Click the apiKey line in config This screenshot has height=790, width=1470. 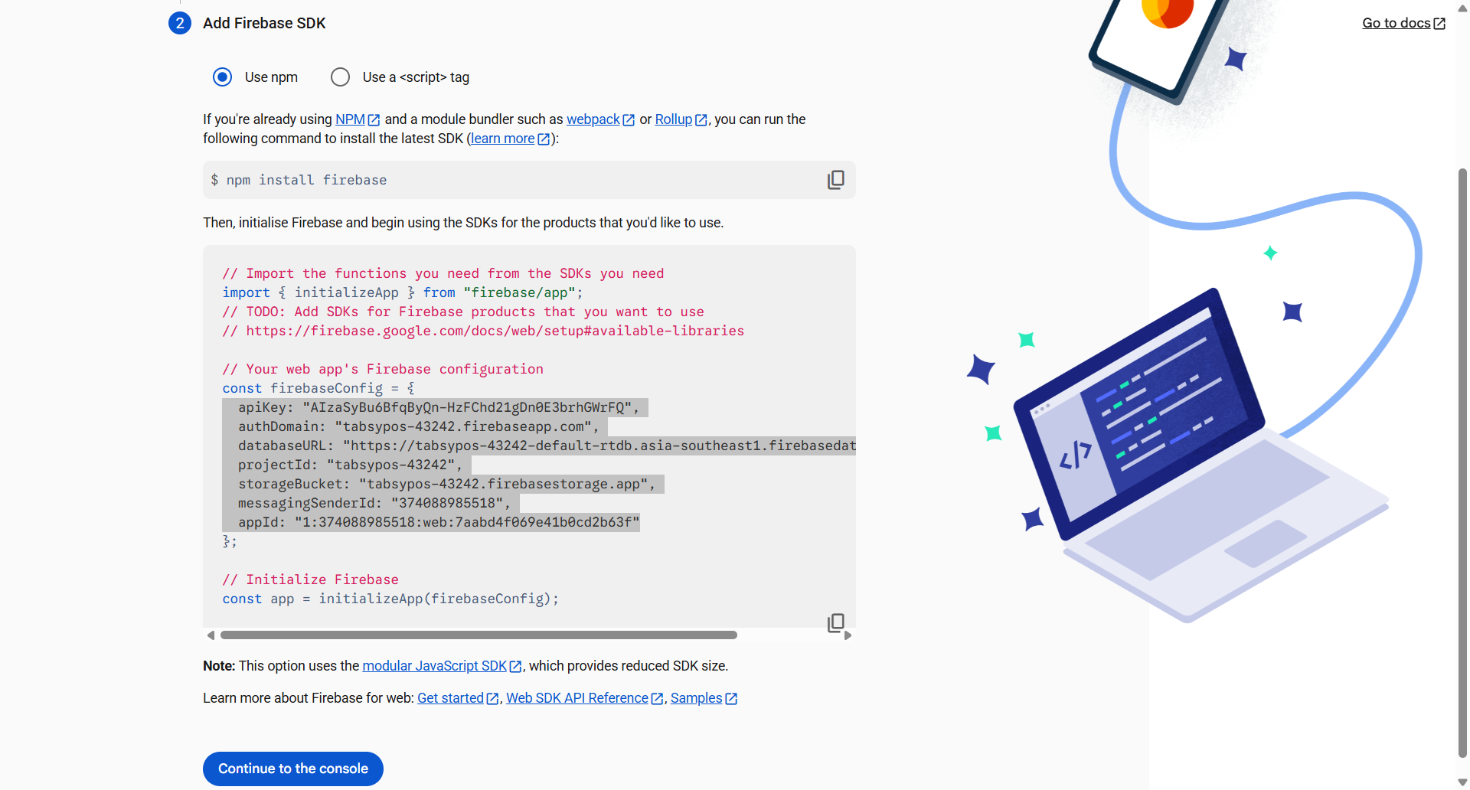[438, 407]
